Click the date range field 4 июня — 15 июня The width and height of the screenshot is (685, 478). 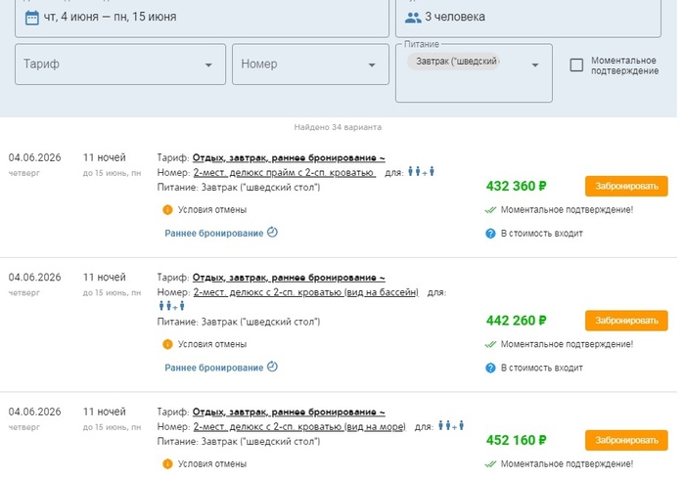click(202, 18)
